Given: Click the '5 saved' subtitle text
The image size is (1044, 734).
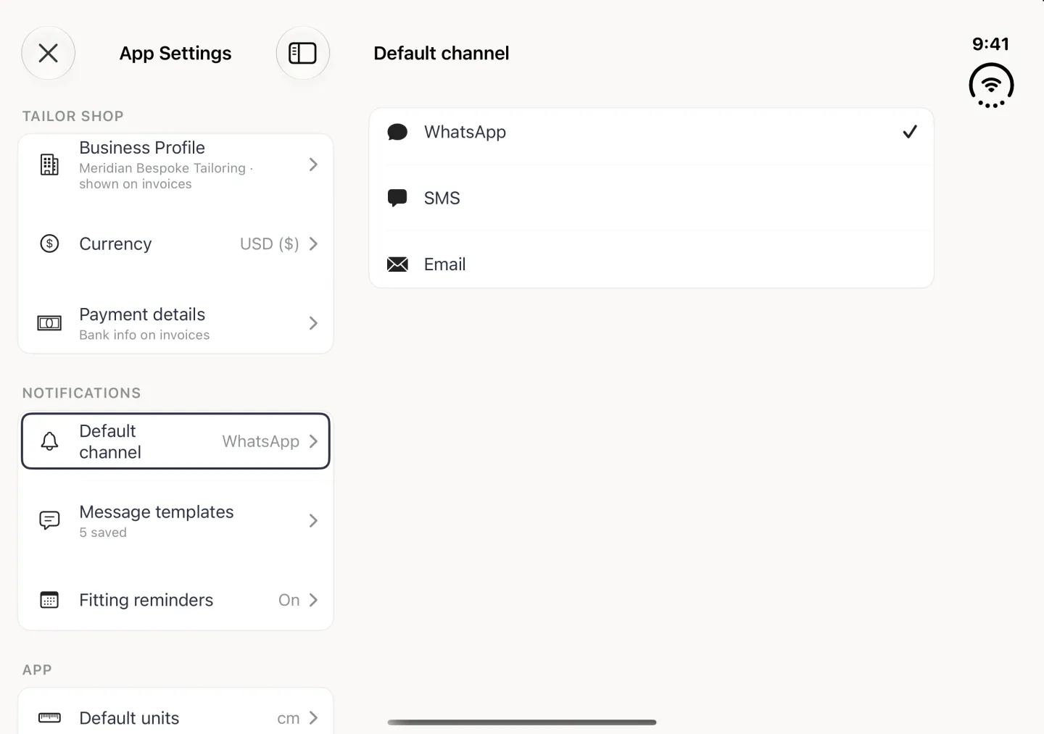Looking at the screenshot, I should click(x=103, y=533).
